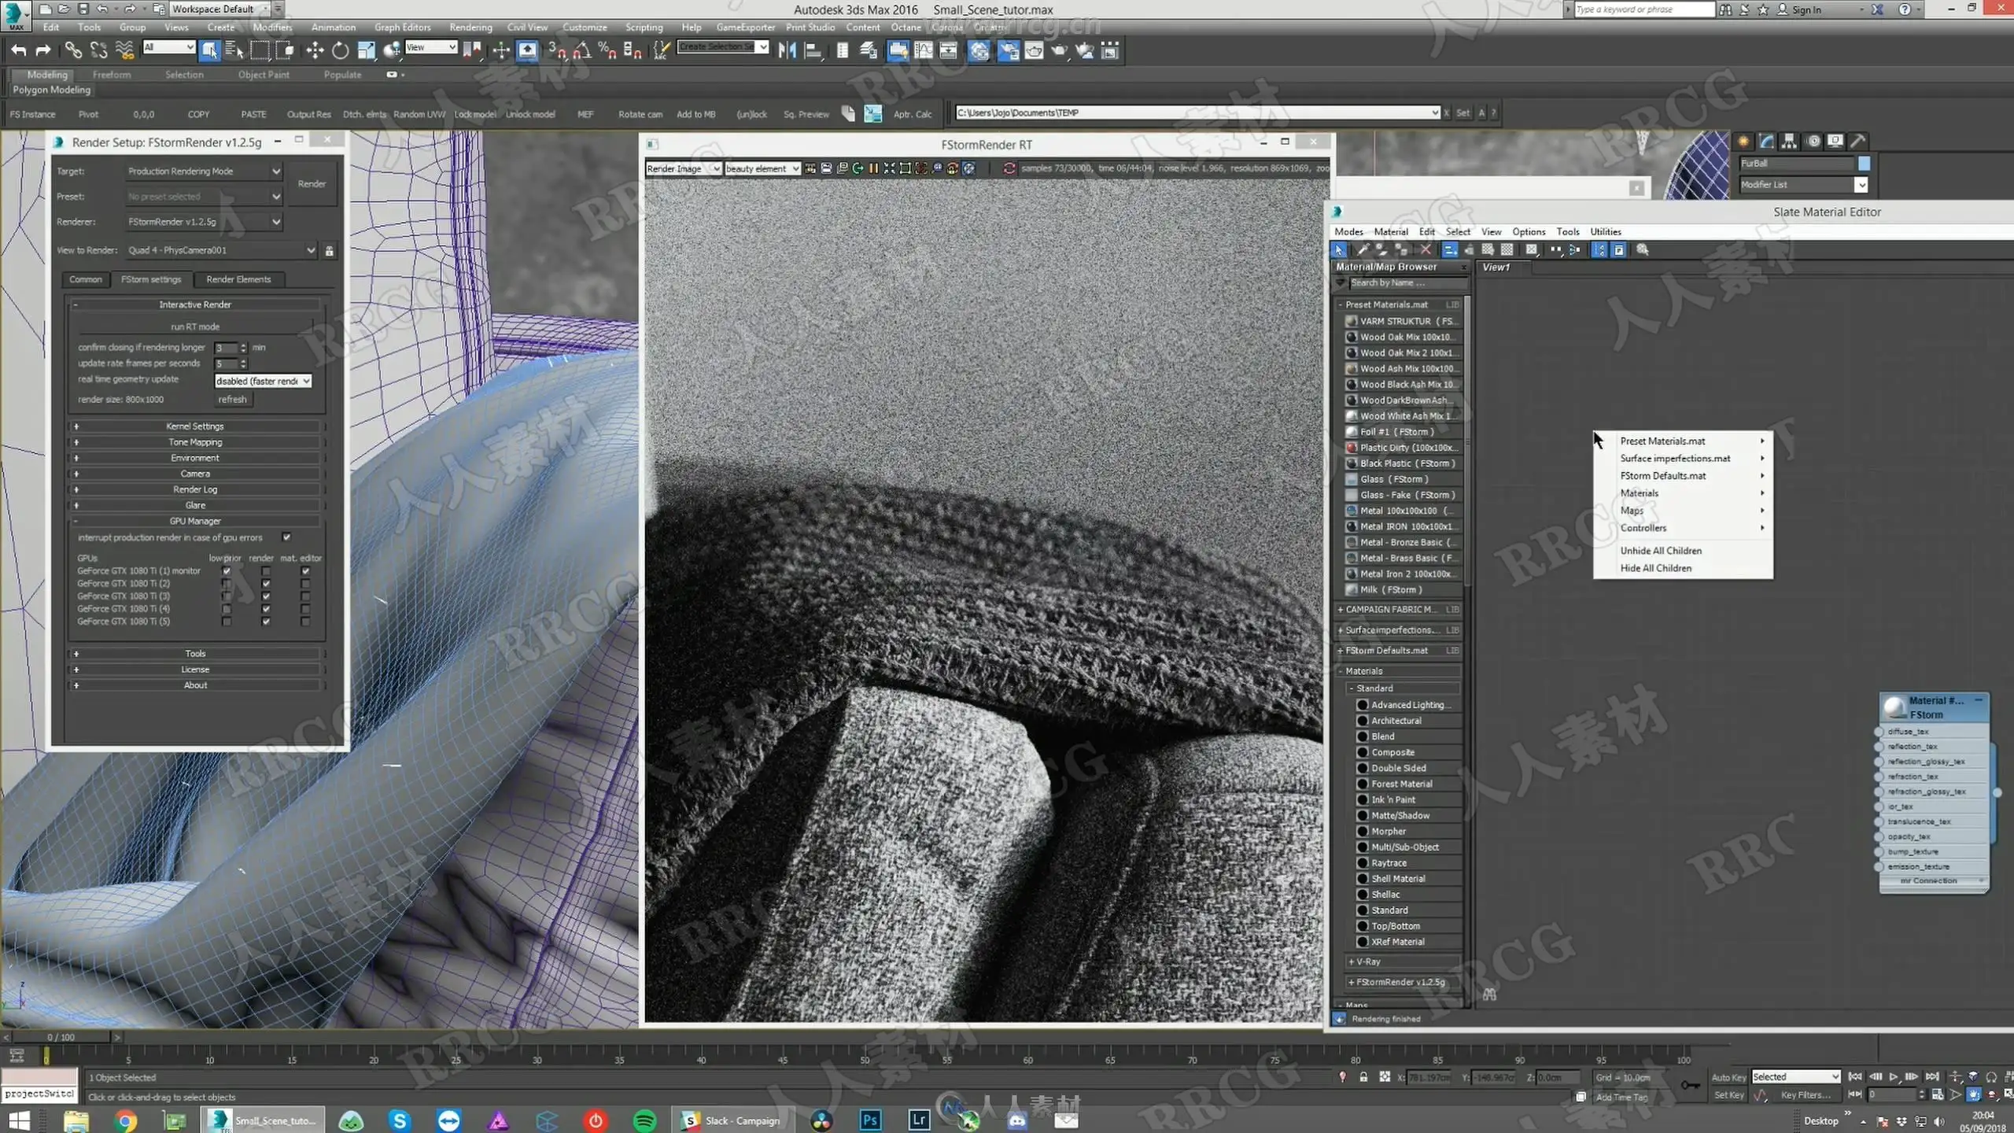The width and height of the screenshot is (2014, 1133).
Task: Click the Undo arrow in main toolbar
Action: tap(19, 51)
